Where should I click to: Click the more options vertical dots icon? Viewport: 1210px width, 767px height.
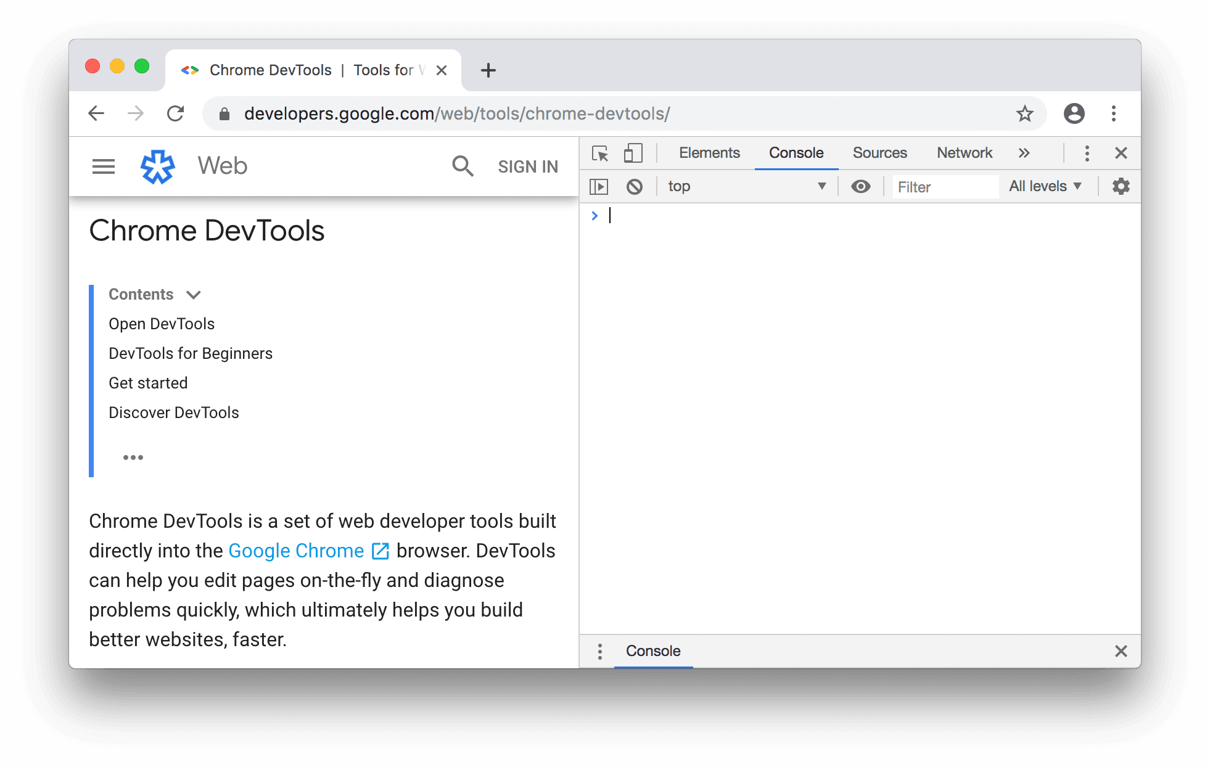click(1085, 152)
